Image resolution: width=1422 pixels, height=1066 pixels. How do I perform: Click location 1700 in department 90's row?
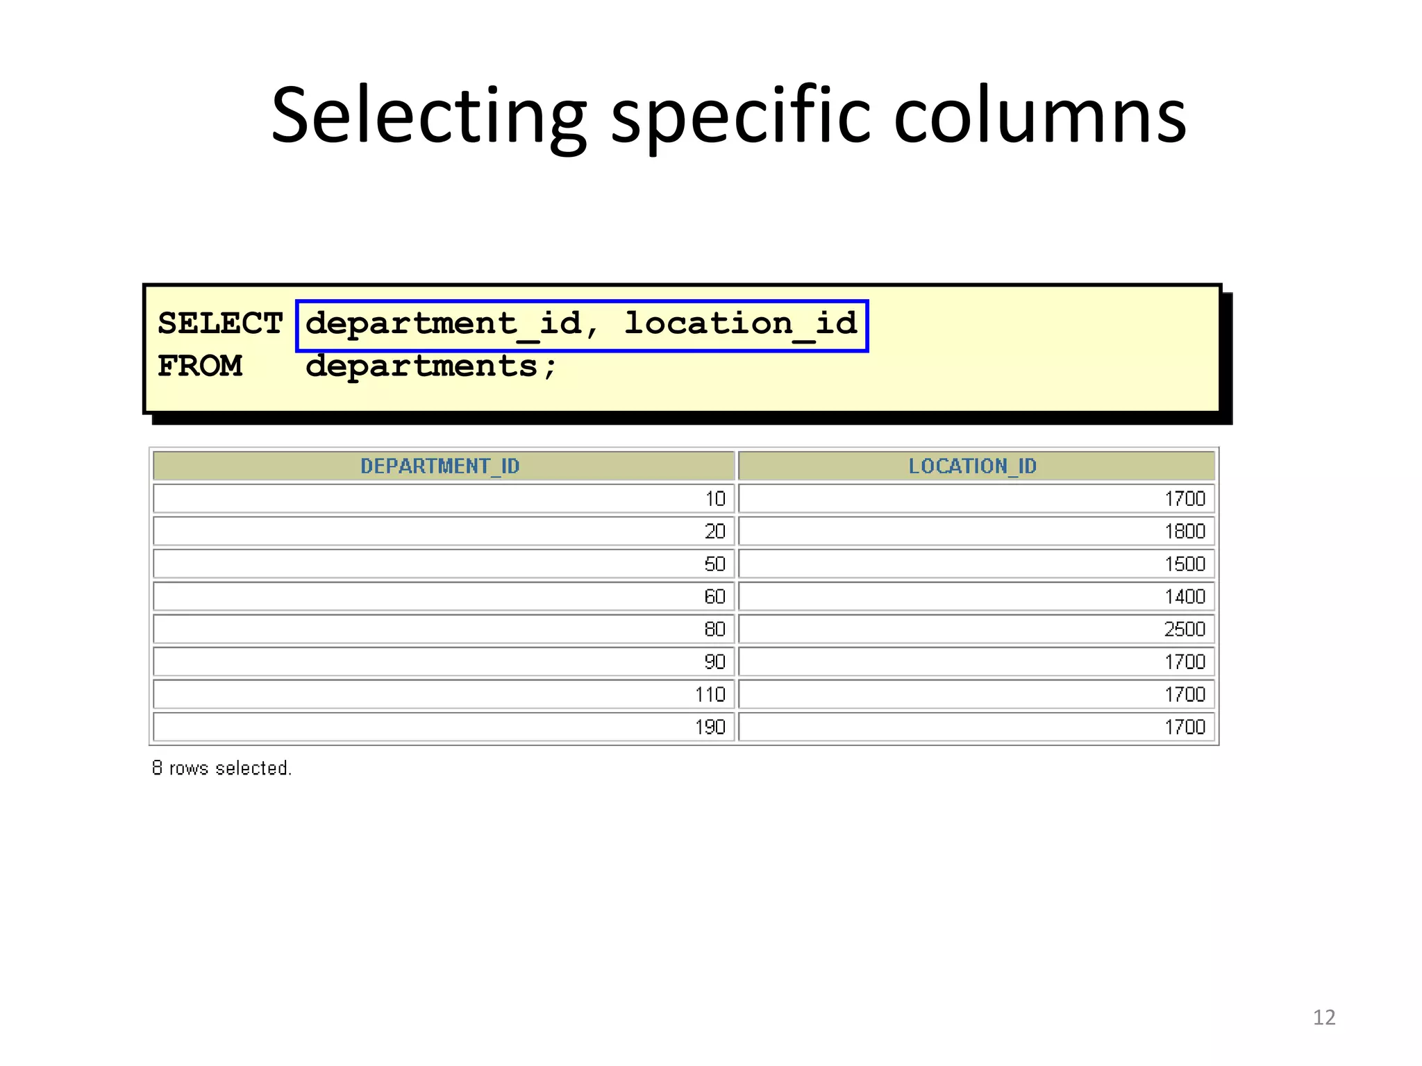tap(976, 661)
